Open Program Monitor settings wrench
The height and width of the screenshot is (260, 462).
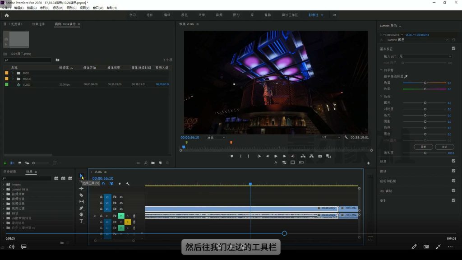coord(346,137)
